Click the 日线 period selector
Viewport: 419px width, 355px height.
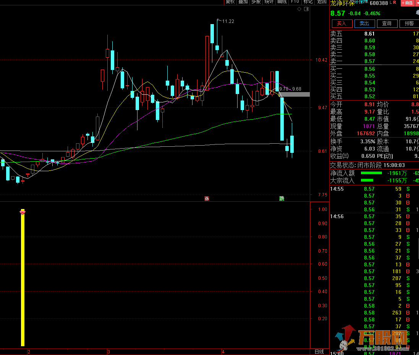[319, 352]
